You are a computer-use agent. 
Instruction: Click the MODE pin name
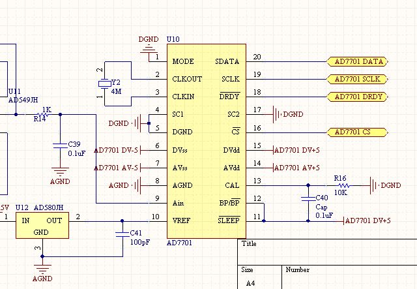(x=183, y=61)
